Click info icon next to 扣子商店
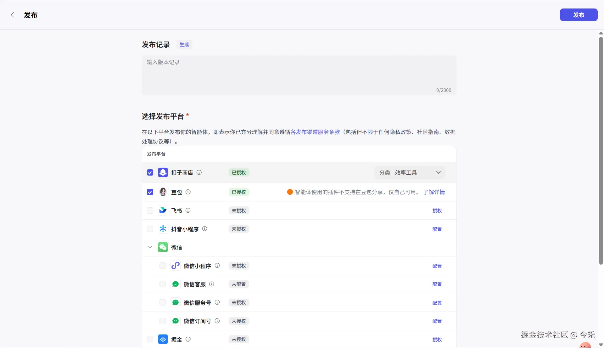This screenshot has height=348, width=604. (x=199, y=172)
